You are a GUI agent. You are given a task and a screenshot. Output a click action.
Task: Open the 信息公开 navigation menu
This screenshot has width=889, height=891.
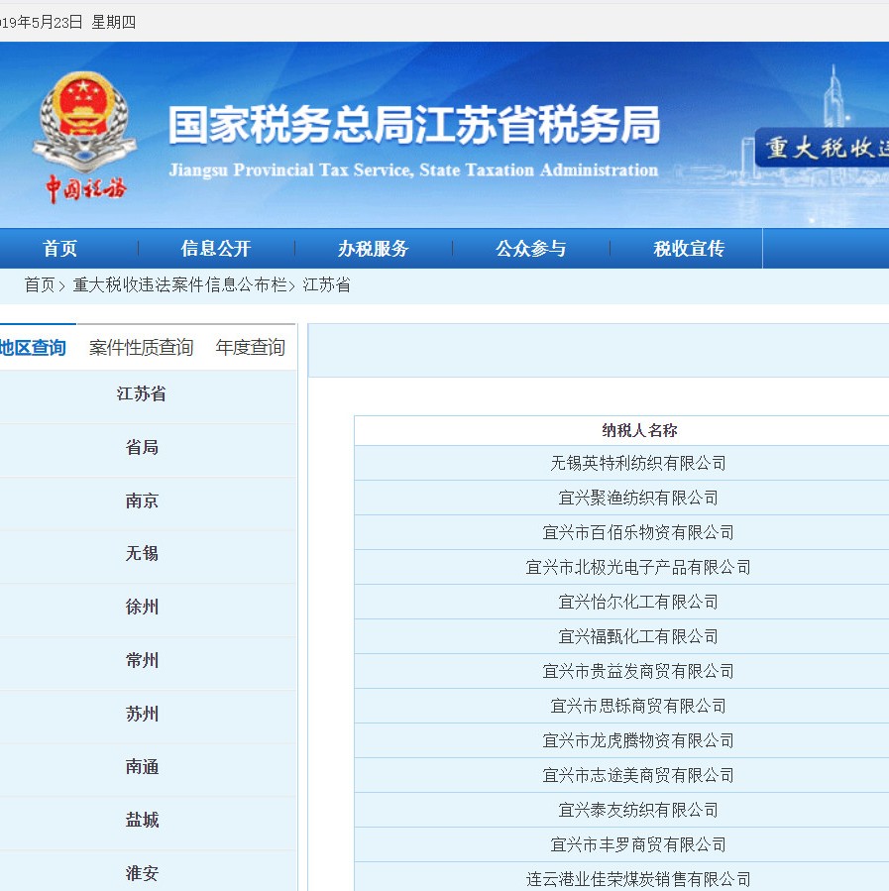pos(216,249)
